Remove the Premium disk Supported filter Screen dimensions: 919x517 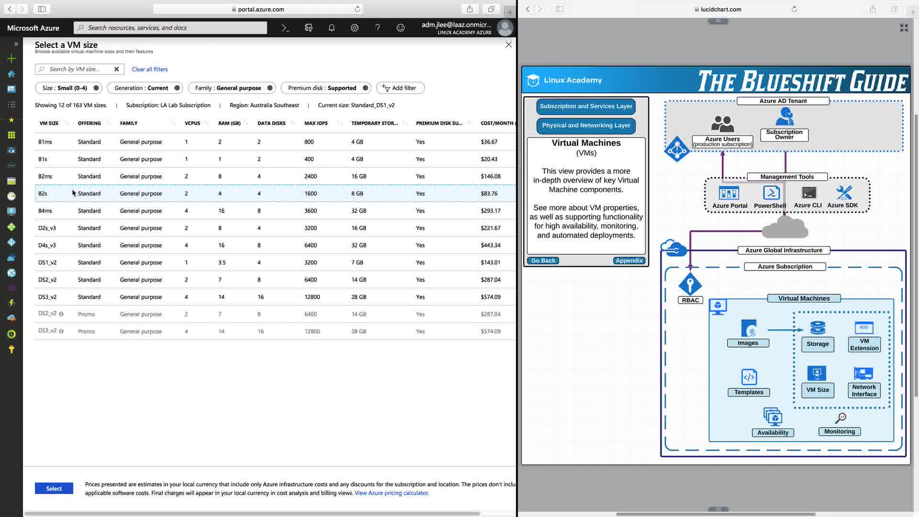[365, 88]
